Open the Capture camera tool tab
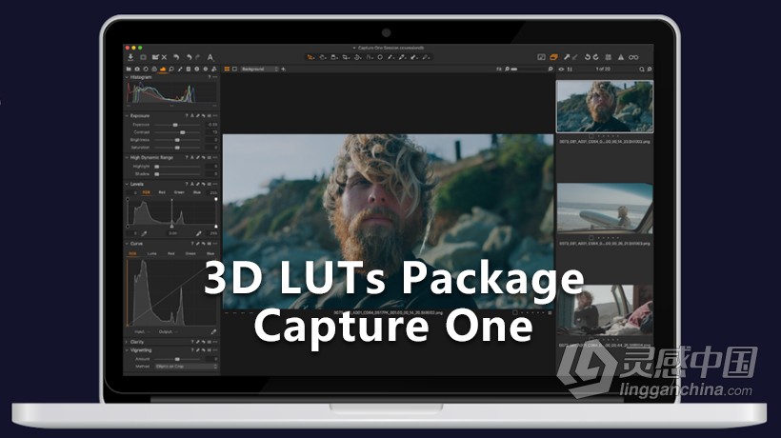The width and height of the screenshot is (781, 438). pos(137,70)
